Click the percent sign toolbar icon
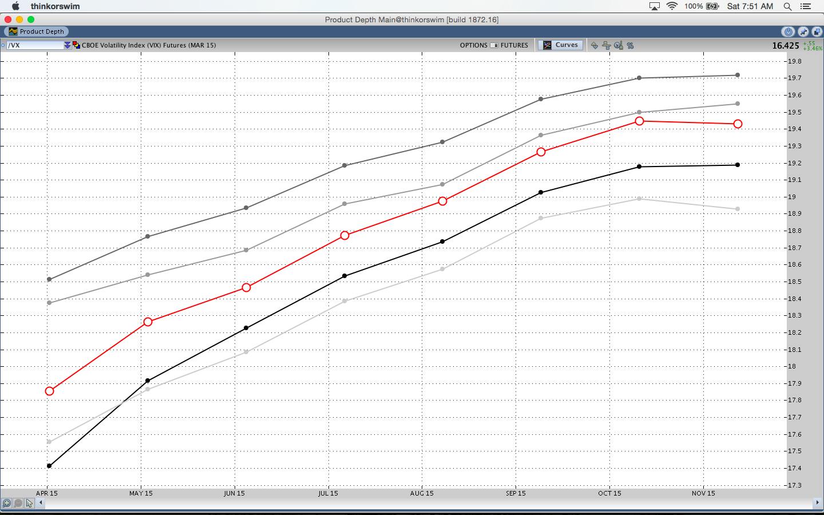Image resolution: width=824 pixels, height=515 pixels. click(630, 45)
